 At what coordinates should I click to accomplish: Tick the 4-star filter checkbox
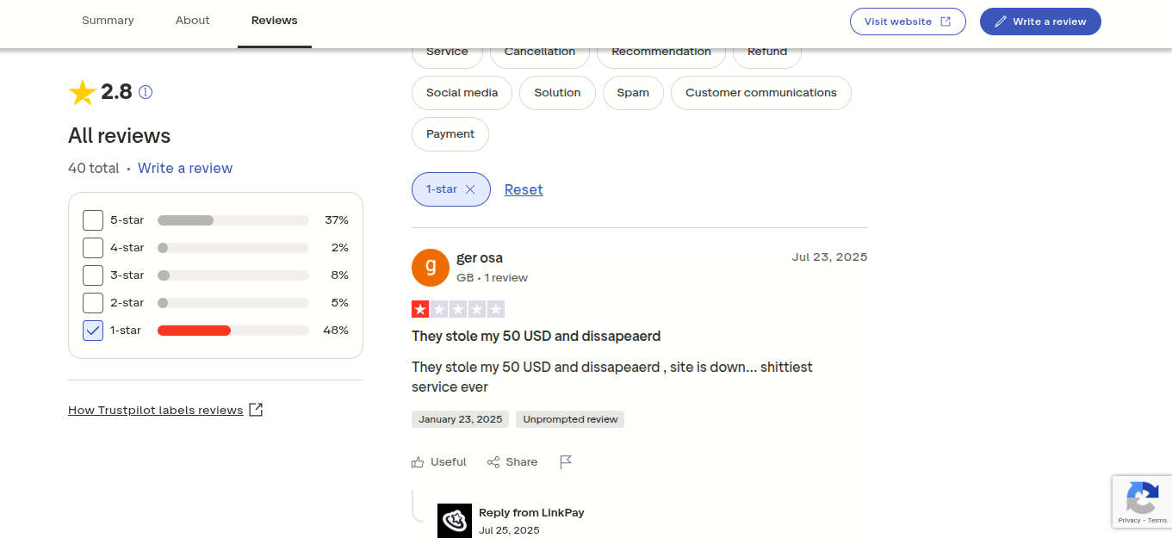point(93,248)
